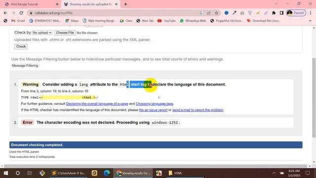Open Chrome three-dot menu
Screen dimensions: 316x178
point(311,13)
